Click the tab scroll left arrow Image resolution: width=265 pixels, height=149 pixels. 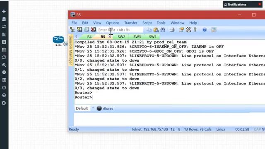[x=76, y=36]
